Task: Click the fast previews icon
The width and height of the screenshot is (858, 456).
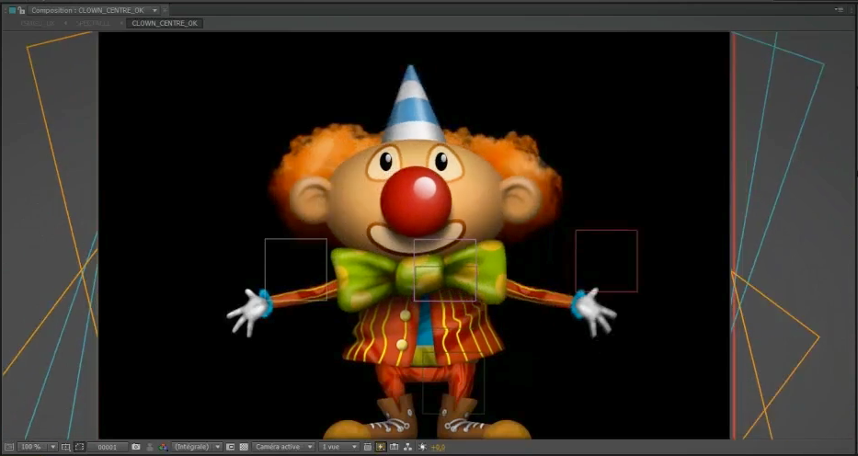Action: pos(381,447)
